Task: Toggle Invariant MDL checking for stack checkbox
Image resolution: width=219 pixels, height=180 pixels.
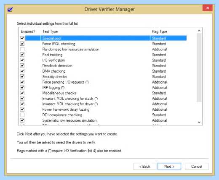Action: pyautogui.click(x=22, y=98)
